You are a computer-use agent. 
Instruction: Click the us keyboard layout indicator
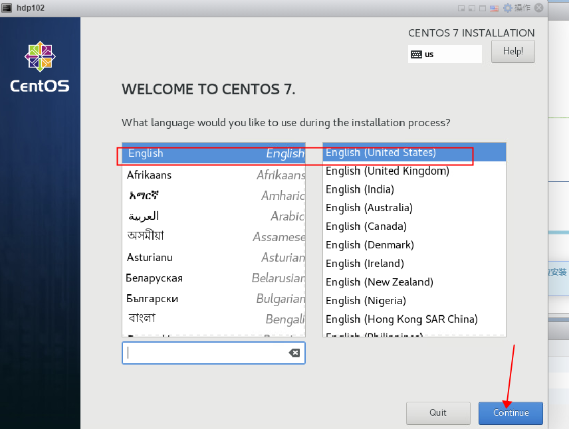(x=445, y=54)
